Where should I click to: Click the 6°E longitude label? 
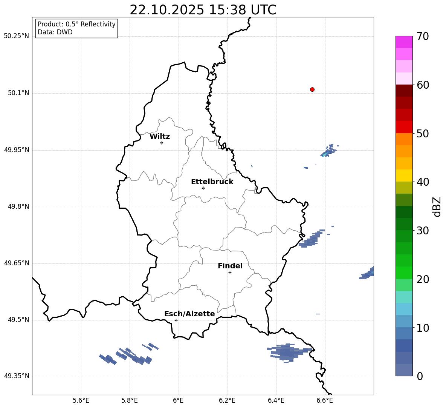(178, 400)
